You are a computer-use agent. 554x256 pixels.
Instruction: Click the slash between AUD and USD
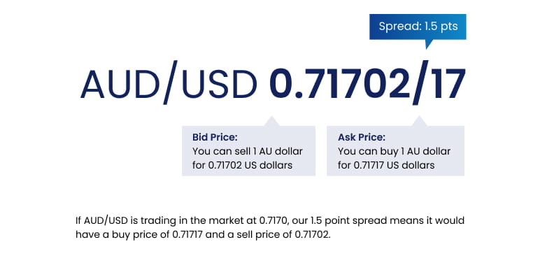click(170, 83)
